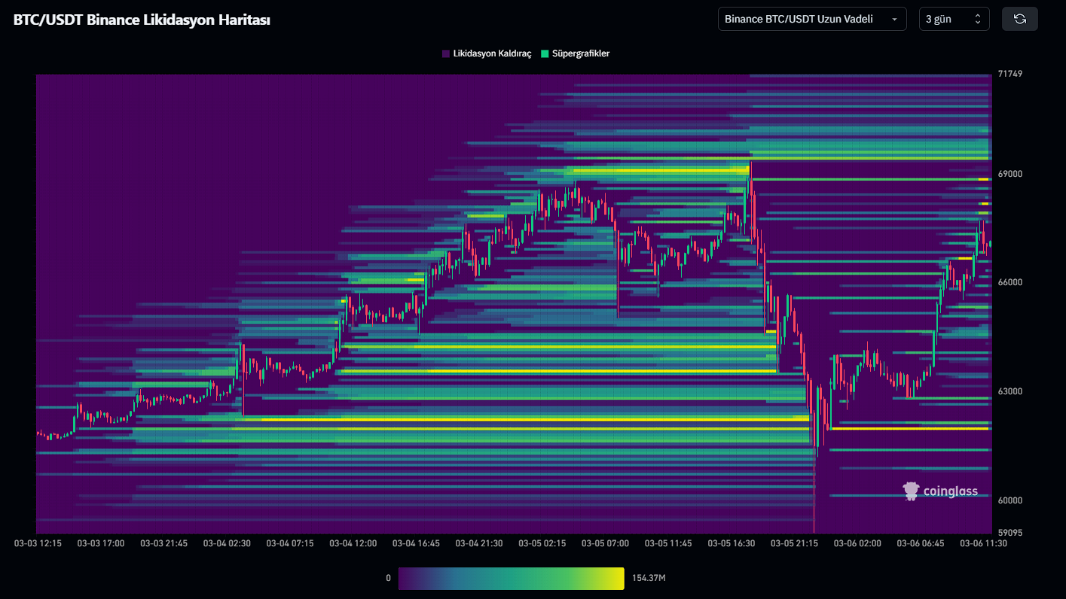Open the Binance BTC/USDT Uzun Vadeli dropdown

click(811, 19)
